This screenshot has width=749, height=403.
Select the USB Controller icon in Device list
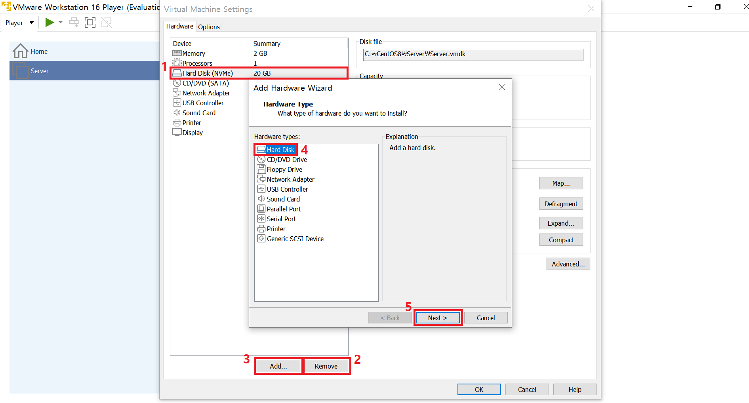click(177, 103)
